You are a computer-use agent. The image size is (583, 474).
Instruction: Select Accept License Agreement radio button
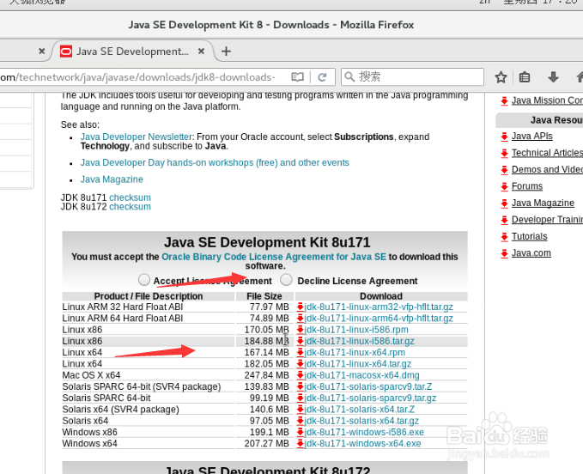(x=144, y=280)
